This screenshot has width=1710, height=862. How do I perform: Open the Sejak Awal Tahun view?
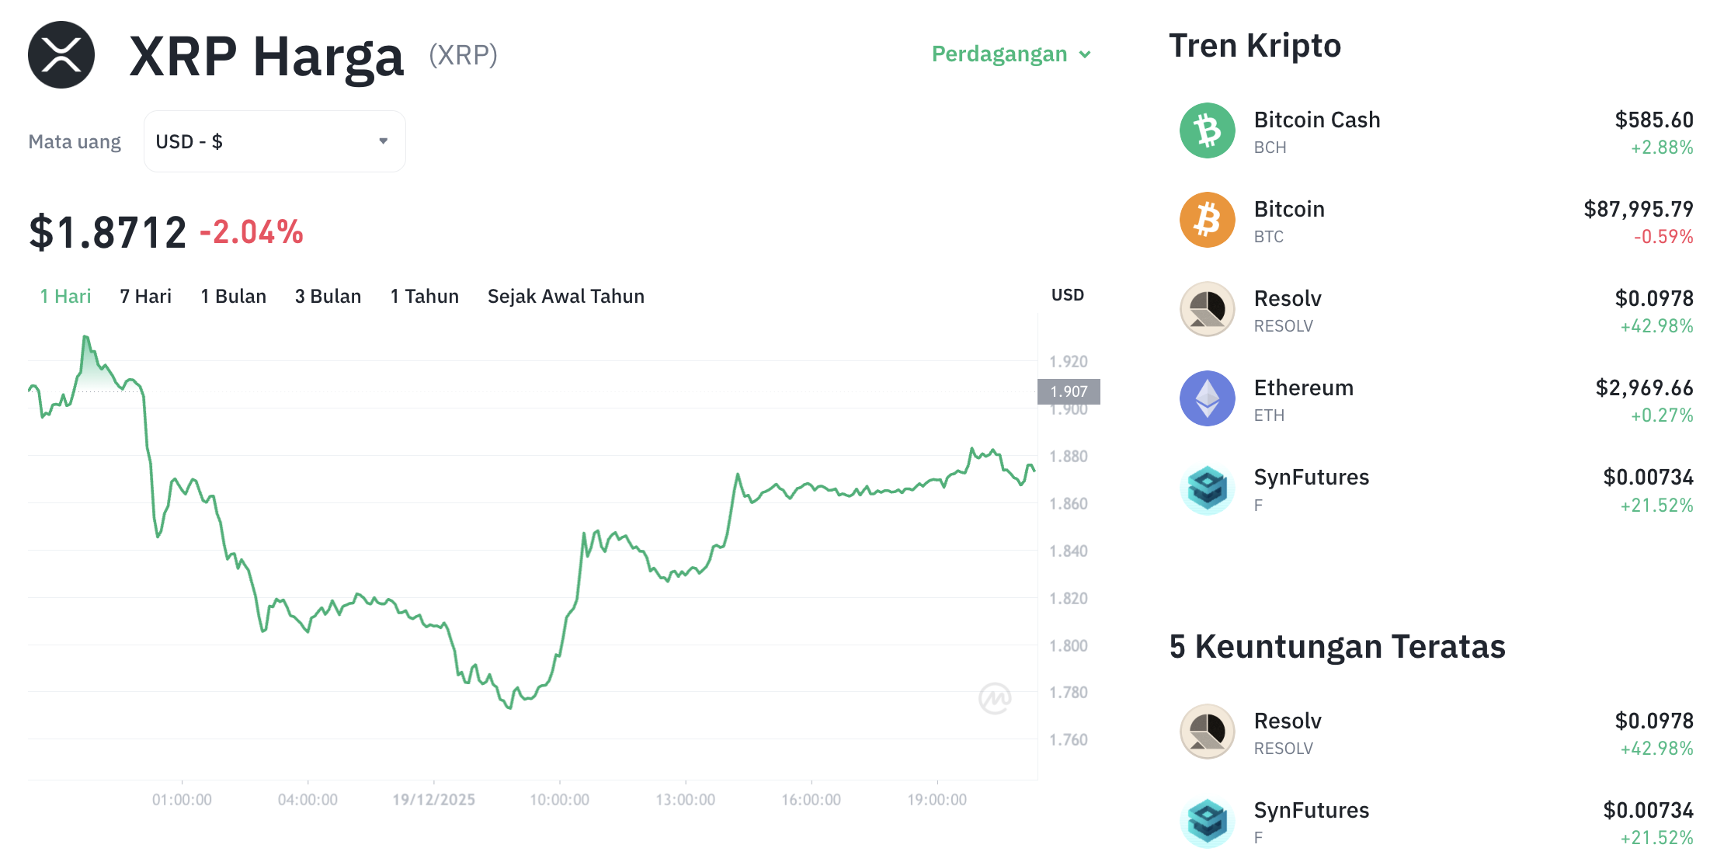click(565, 296)
